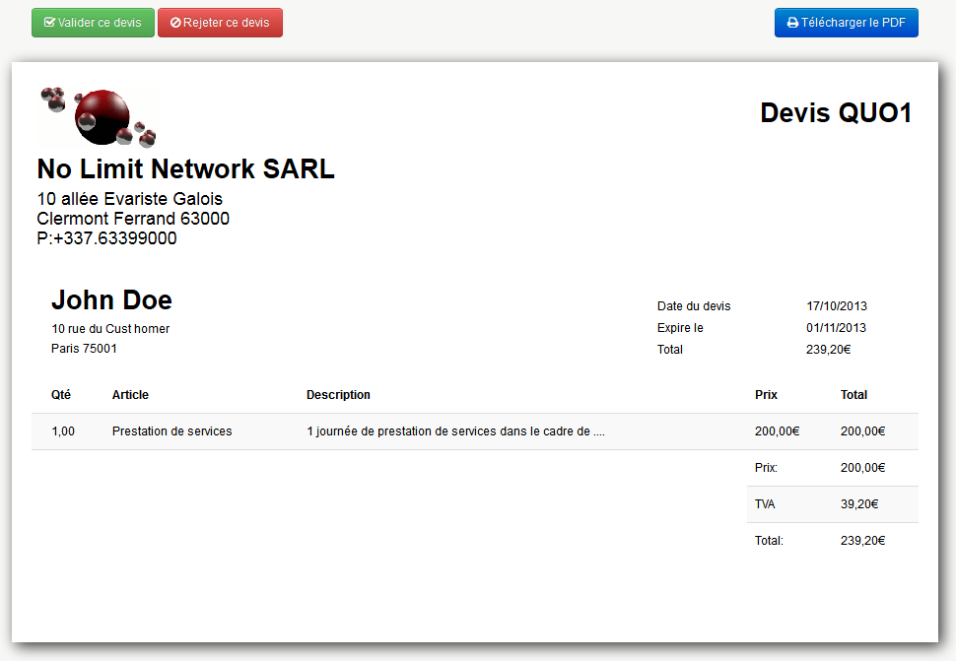Click the printer icon on Télécharger button
The image size is (956, 661).
[x=792, y=23]
